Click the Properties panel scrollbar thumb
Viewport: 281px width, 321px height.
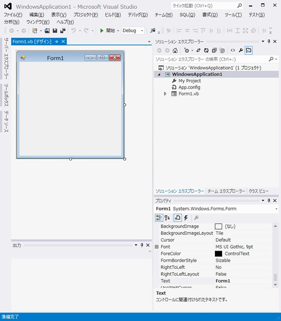(275, 278)
